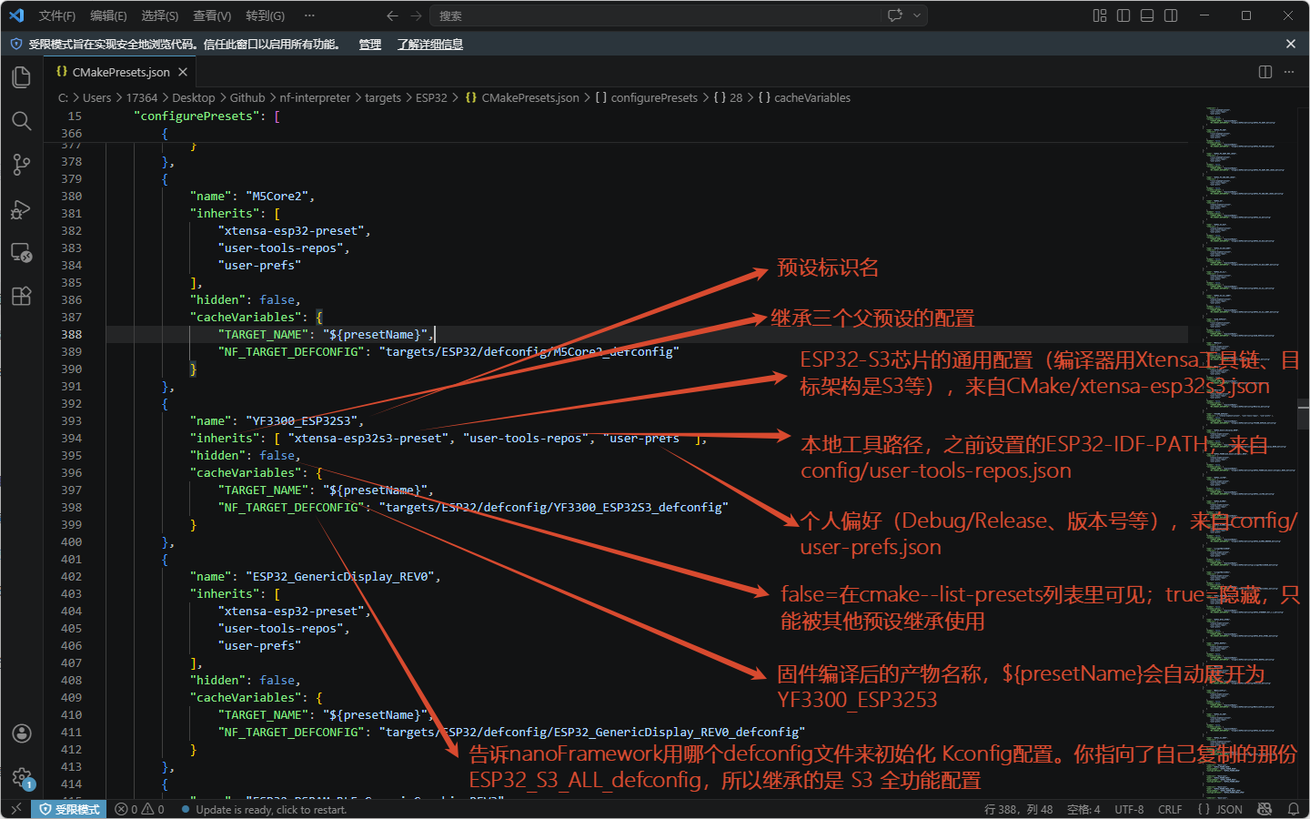The image size is (1310, 819).
Task: Open the 查看(V) menu
Action: click(212, 15)
